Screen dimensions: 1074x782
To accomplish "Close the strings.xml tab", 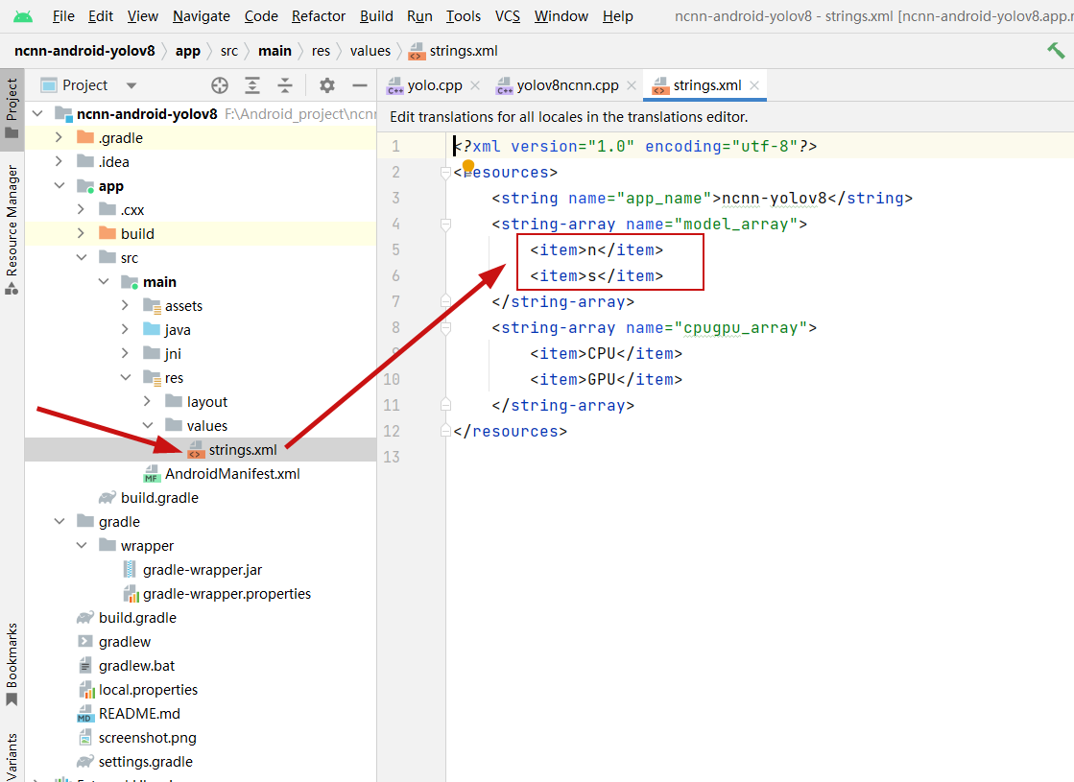I will click(754, 85).
